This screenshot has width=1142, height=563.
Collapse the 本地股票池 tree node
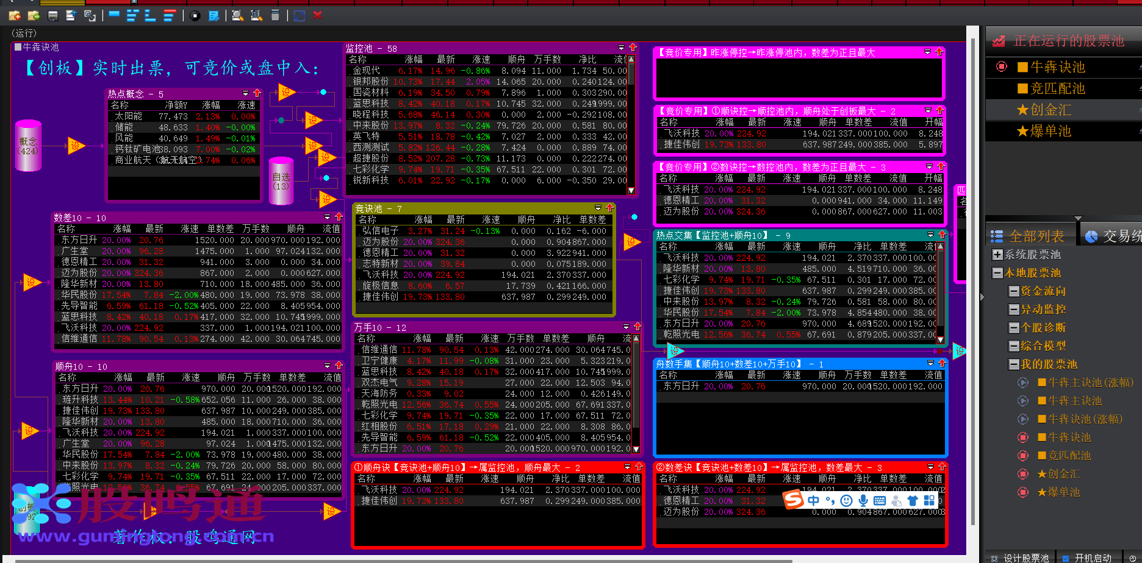coord(997,273)
